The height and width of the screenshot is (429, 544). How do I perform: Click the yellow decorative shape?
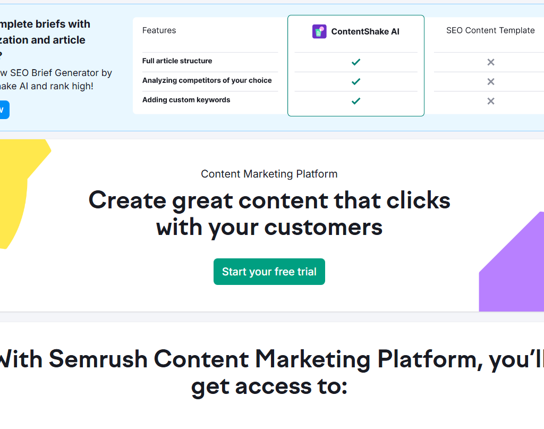click(16, 186)
